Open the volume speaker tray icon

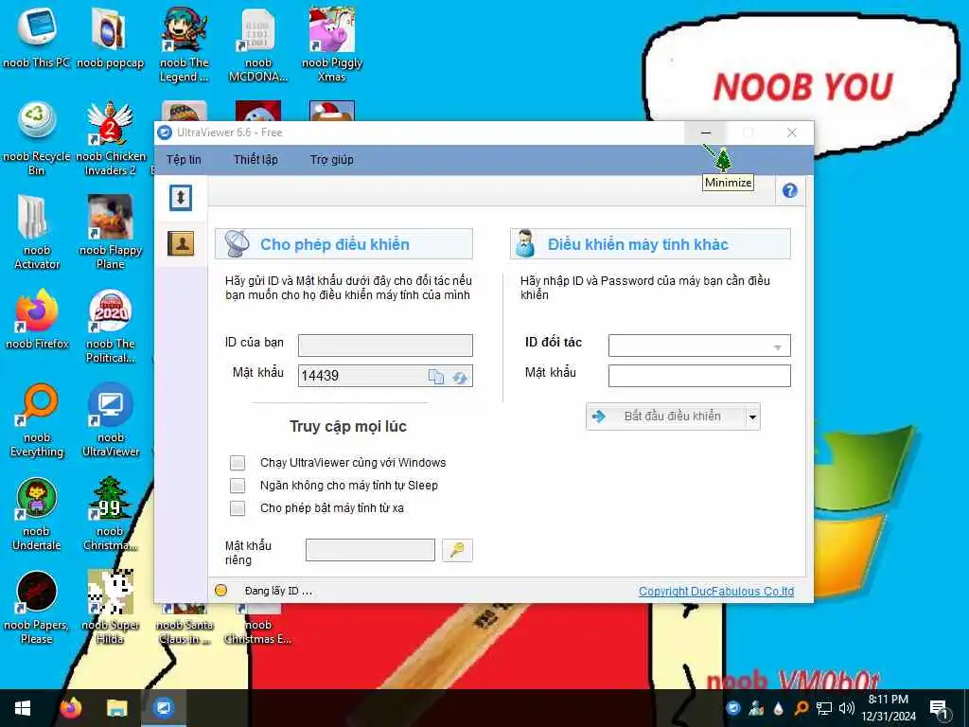(x=846, y=708)
